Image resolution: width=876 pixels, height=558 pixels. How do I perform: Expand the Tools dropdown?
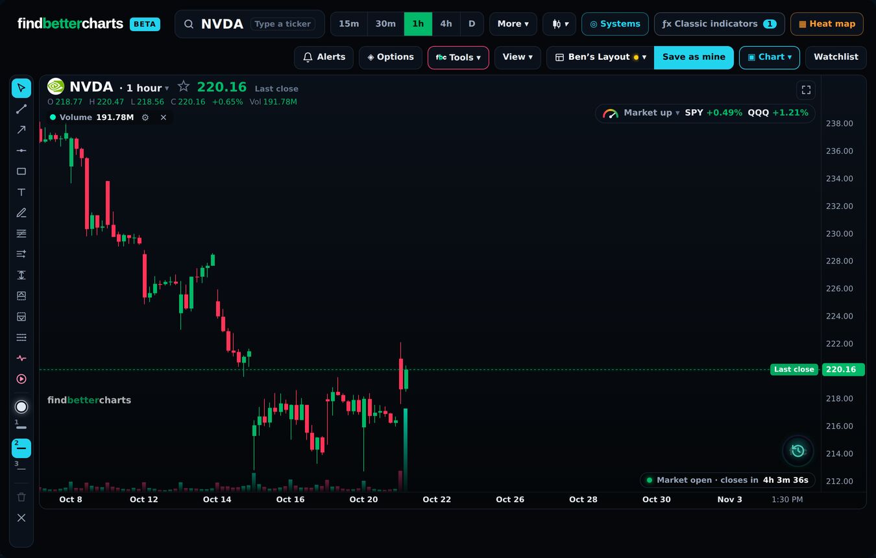(458, 57)
